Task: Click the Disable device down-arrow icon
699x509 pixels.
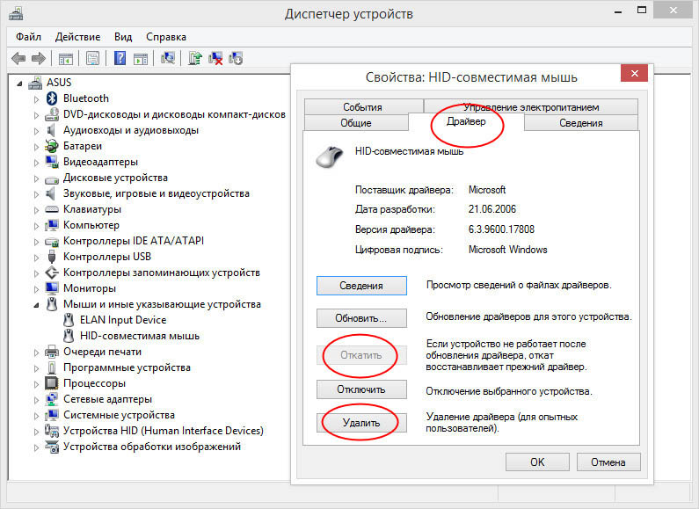Action: 236,58
